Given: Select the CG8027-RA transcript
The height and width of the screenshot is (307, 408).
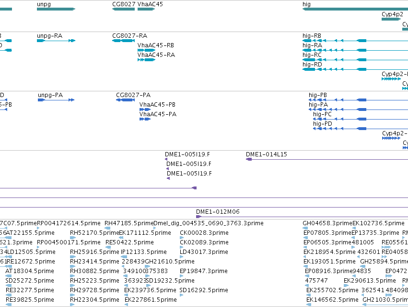Looking at the screenshot, I should click(x=123, y=41).
